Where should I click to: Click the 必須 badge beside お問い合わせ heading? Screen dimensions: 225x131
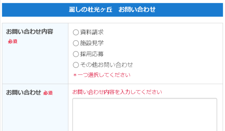click(x=48, y=93)
